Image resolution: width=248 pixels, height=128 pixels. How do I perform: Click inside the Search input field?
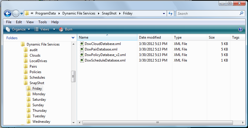pyautogui.click(x=208, y=13)
